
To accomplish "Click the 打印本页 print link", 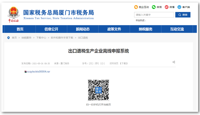I will tap(114, 64).
